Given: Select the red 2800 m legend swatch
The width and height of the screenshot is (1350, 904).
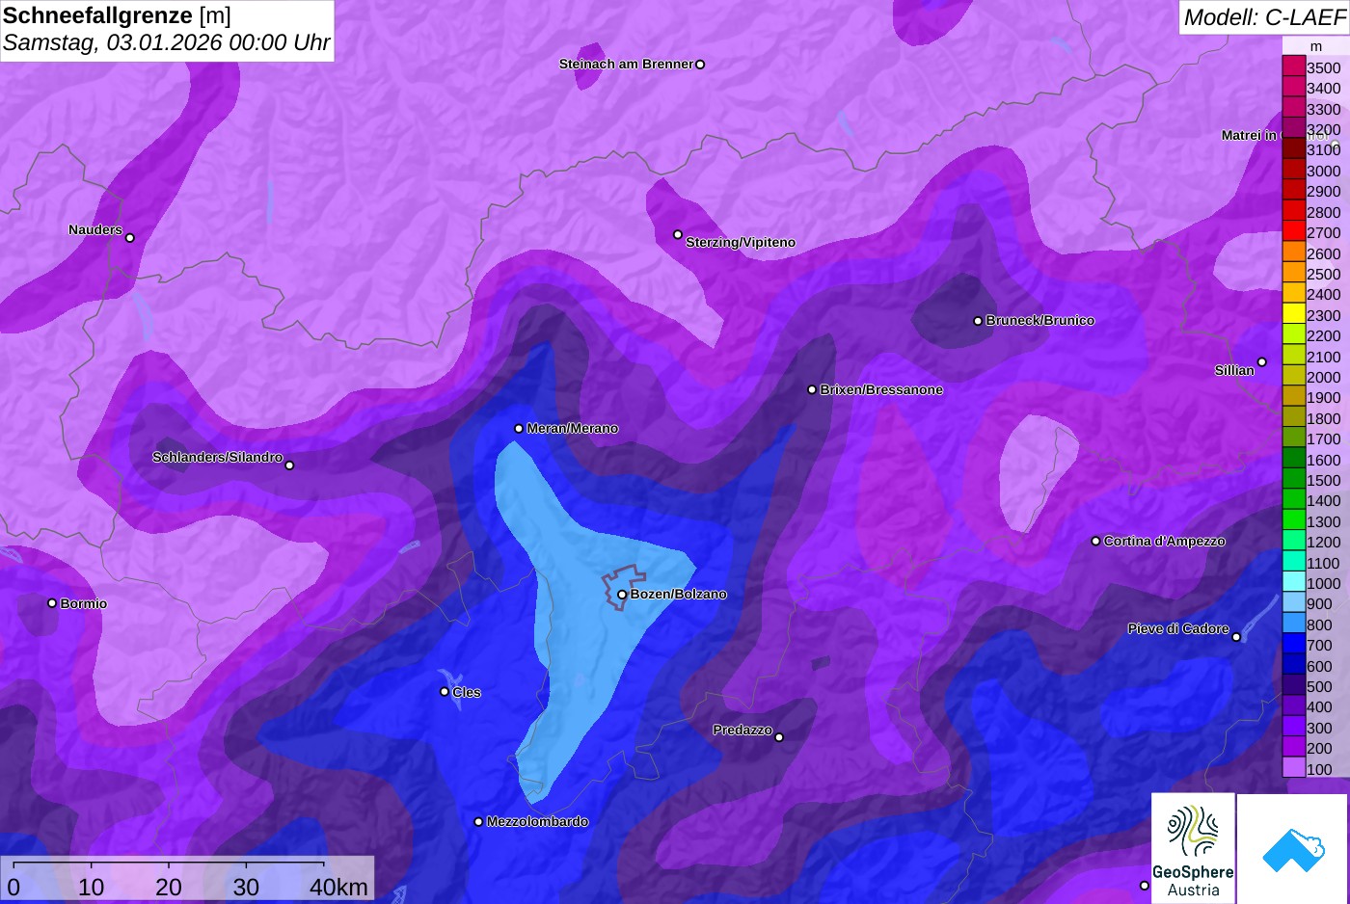Looking at the screenshot, I should 1294,211.
